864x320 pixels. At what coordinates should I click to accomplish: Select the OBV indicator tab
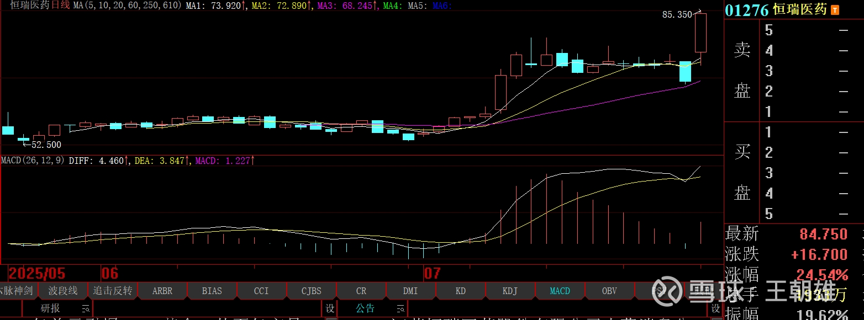(x=610, y=291)
